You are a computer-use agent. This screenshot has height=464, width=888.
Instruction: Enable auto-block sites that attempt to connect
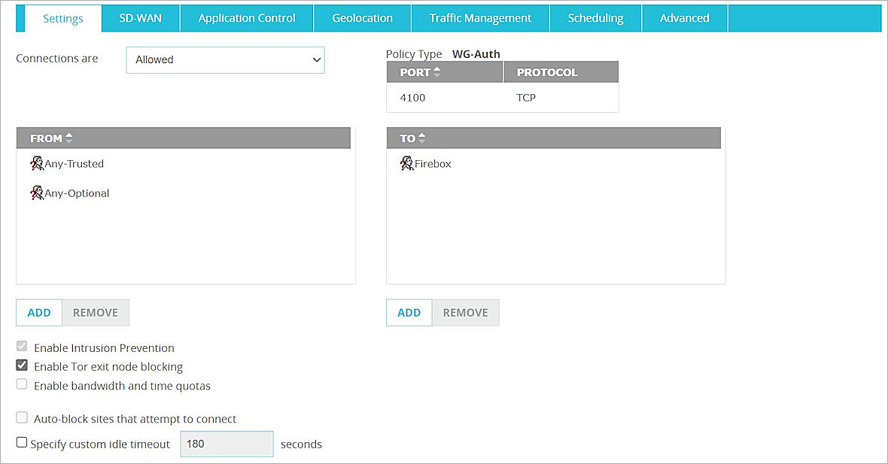(22, 417)
